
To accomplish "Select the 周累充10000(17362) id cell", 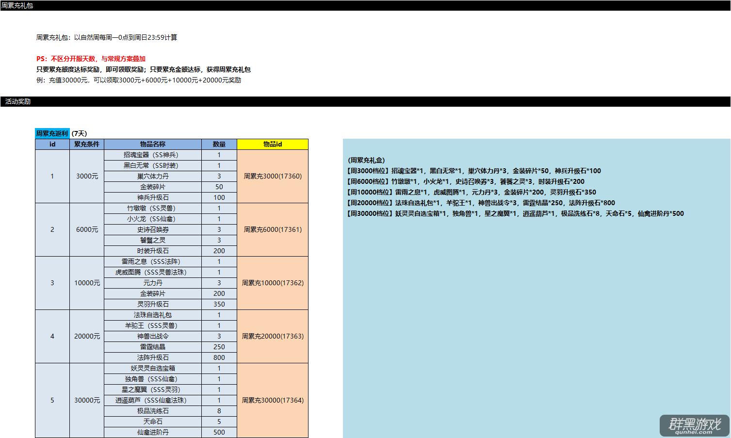I will point(273,283).
